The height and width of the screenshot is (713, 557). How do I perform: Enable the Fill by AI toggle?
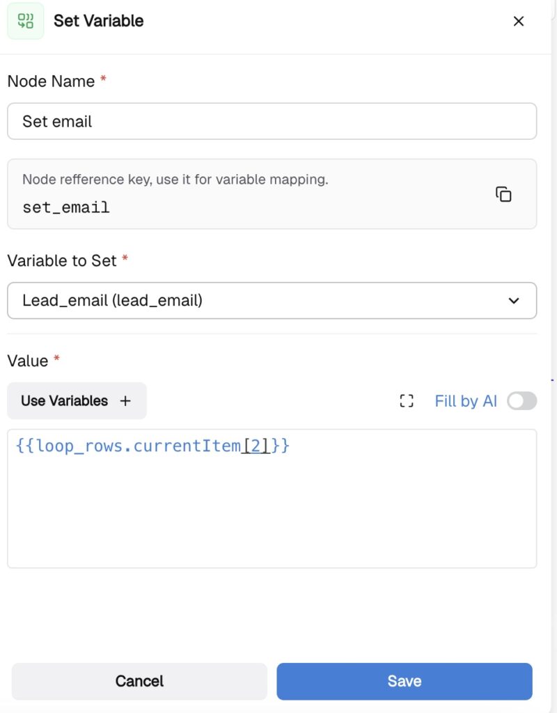pyautogui.click(x=521, y=400)
